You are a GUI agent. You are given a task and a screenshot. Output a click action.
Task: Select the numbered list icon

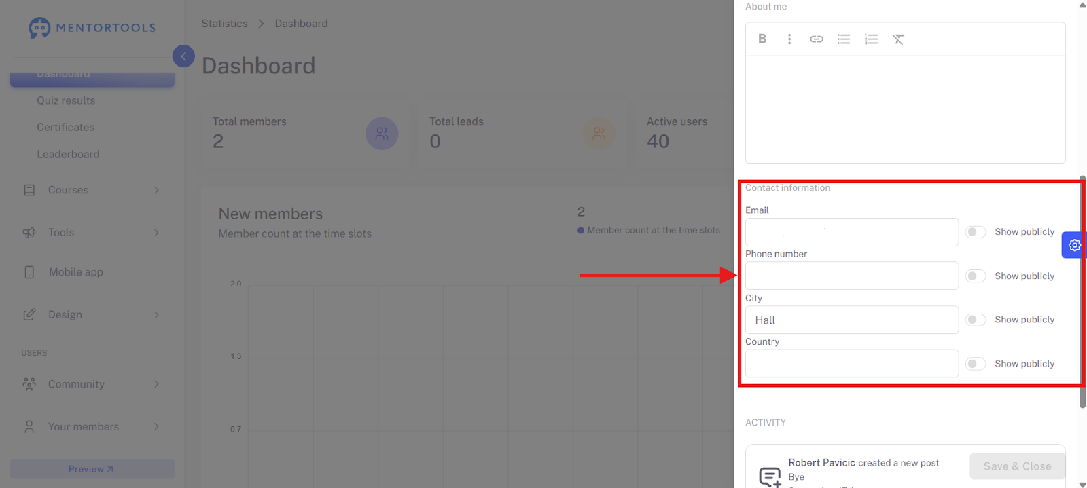(x=871, y=39)
